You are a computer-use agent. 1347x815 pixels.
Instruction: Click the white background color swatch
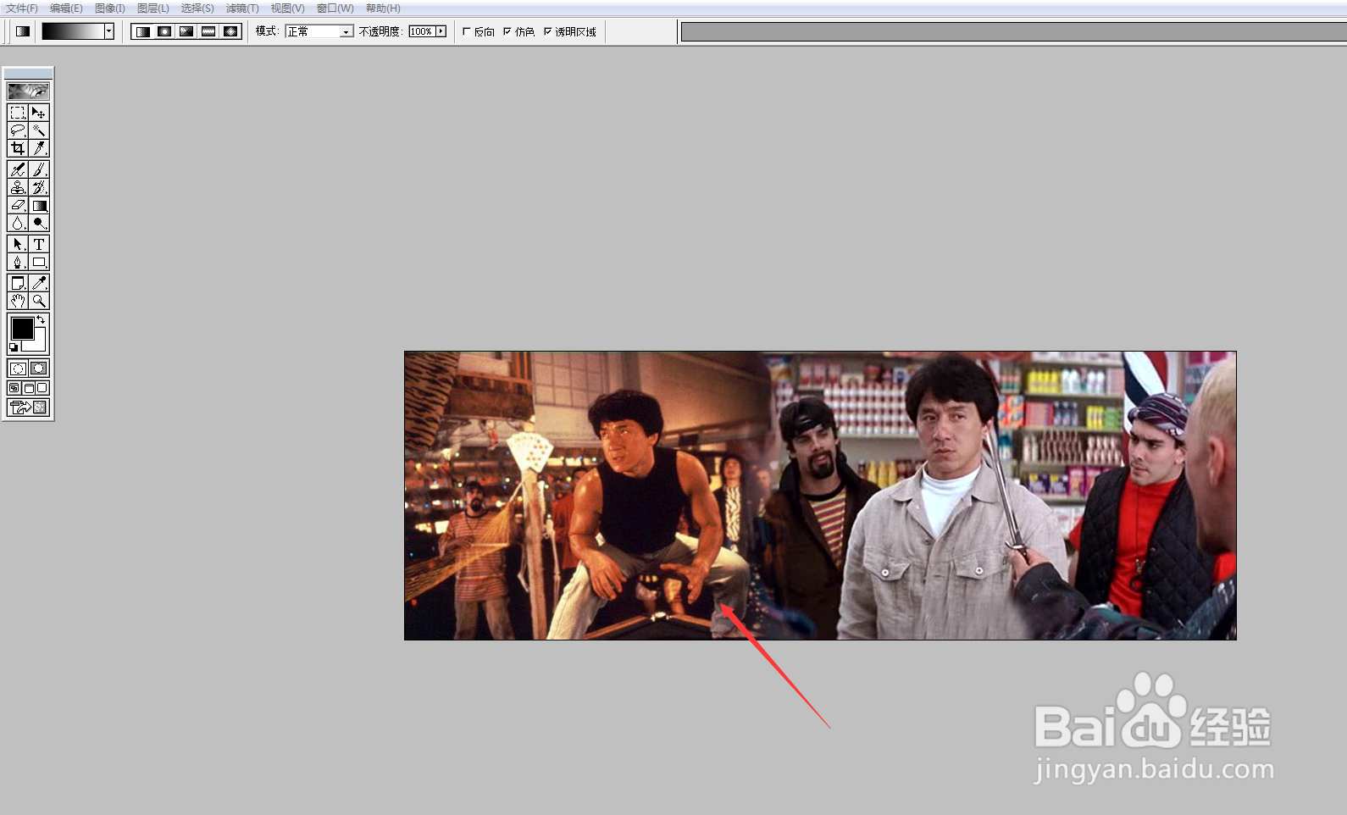click(x=39, y=344)
